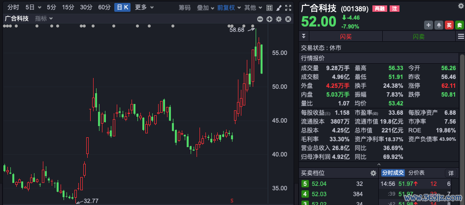This screenshot has width=465, height=205.
Task: Open the 其他 options dropdown
Action: 253,8
